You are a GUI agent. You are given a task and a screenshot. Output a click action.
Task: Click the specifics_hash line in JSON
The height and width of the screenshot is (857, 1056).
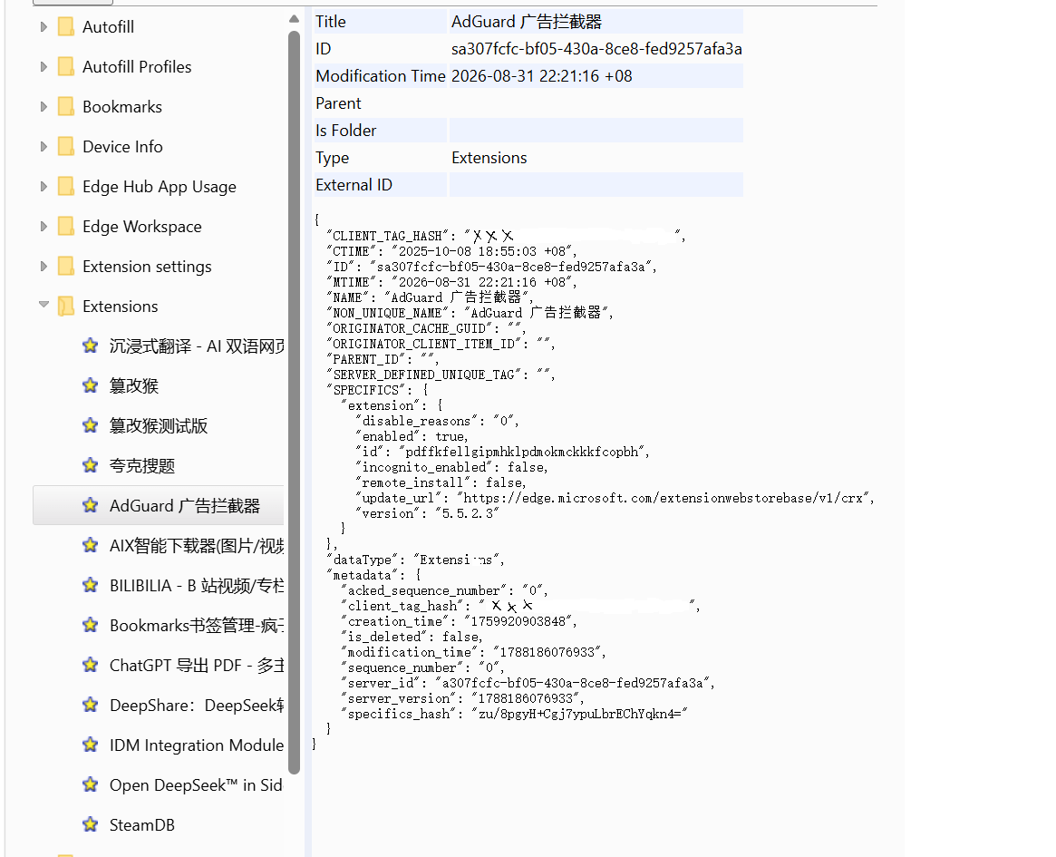click(x=514, y=714)
